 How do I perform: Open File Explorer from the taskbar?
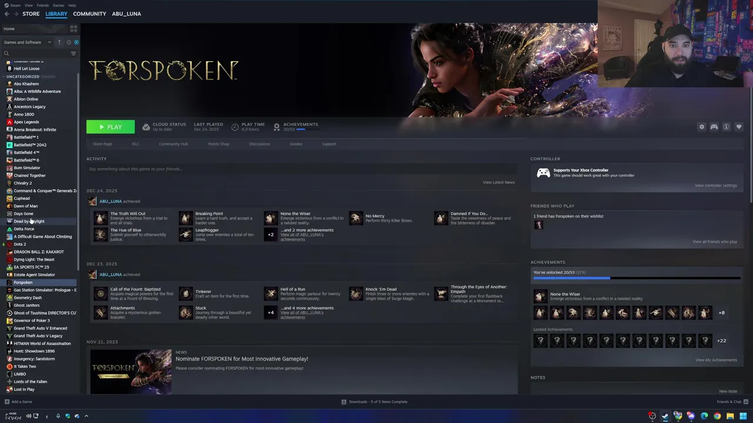click(x=730, y=416)
